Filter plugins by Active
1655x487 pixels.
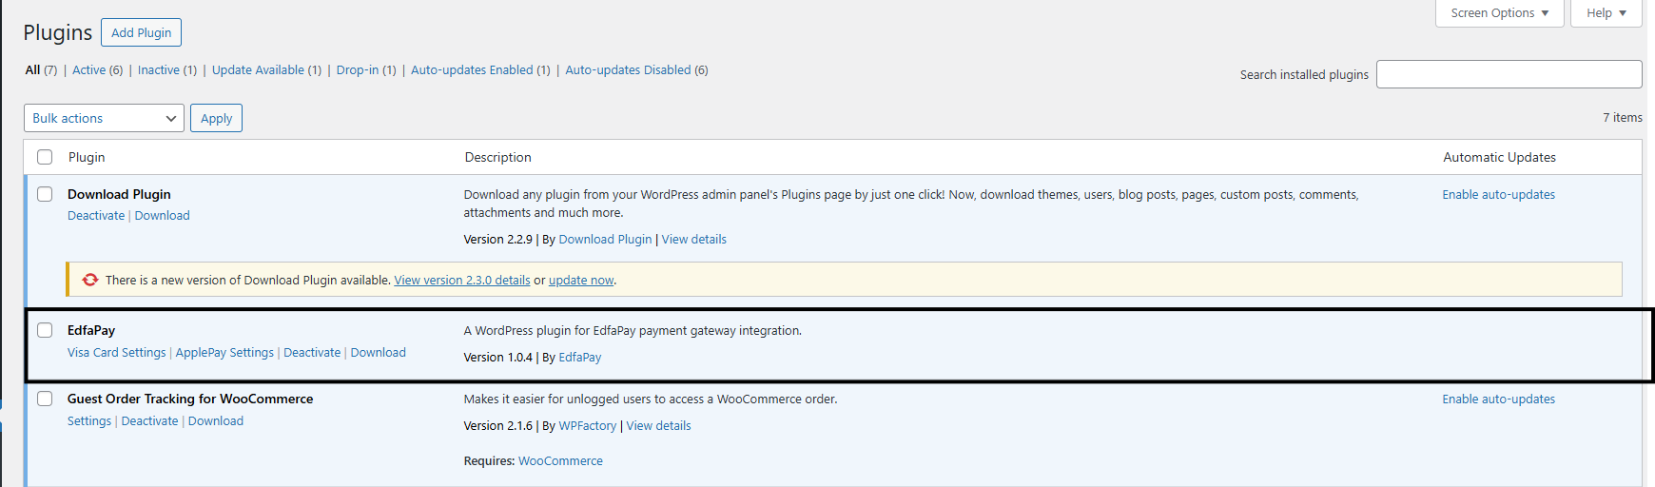[x=89, y=69]
